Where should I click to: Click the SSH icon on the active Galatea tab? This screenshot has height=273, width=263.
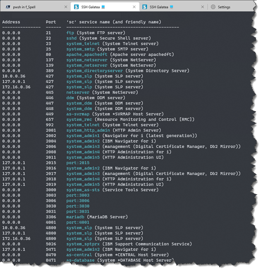tap(76, 7)
